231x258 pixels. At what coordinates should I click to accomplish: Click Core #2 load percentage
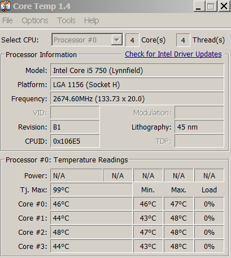point(209,232)
